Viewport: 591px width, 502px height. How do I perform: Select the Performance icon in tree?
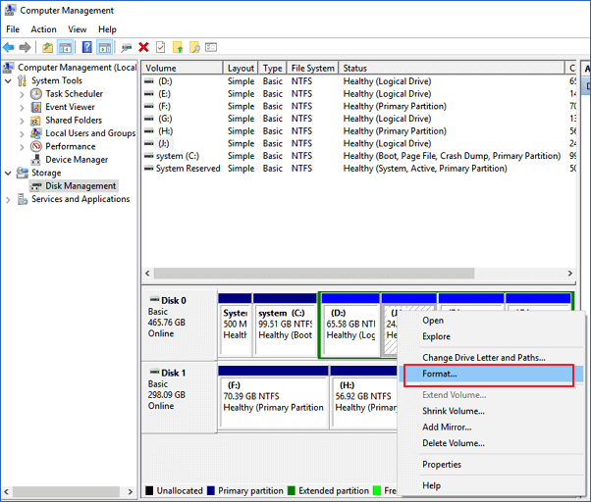pyautogui.click(x=36, y=146)
